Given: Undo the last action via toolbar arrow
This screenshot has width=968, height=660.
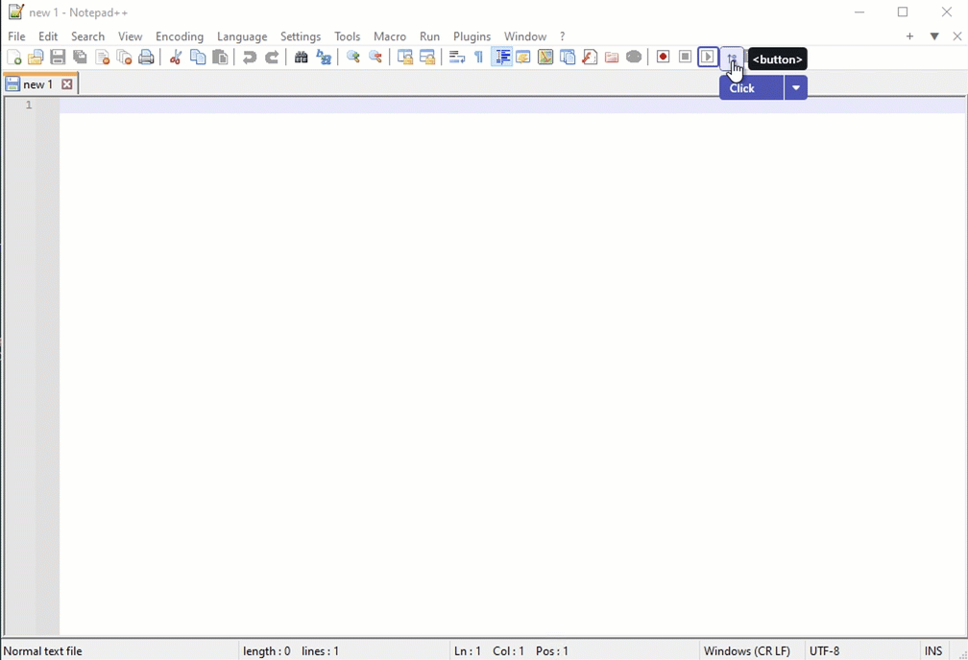Looking at the screenshot, I should (250, 58).
